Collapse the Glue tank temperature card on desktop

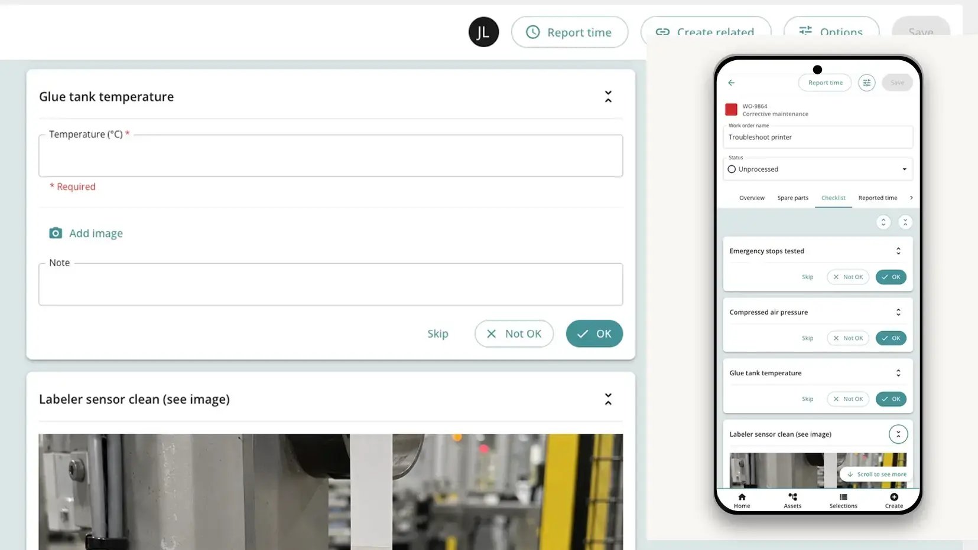pos(608,97)
